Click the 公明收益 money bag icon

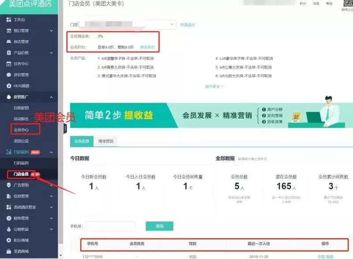coord(9,229)
